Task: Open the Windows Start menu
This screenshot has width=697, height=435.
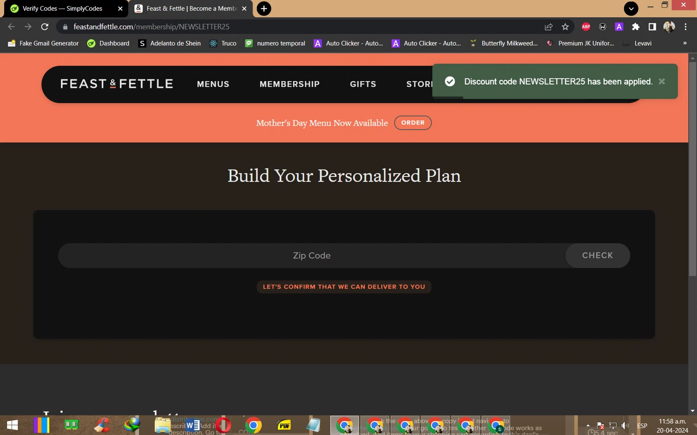Action: [13, 425]
